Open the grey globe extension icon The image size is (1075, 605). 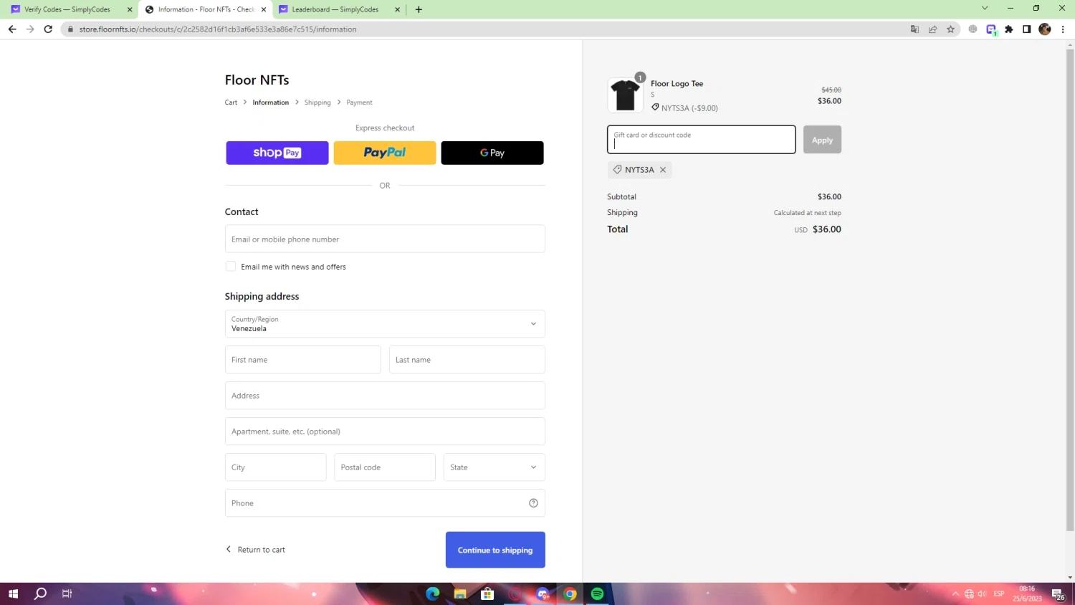(x=973, y=29)
